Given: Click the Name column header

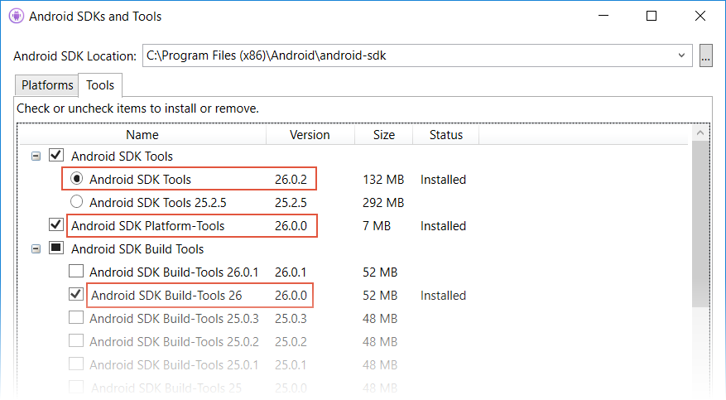Looking at the screenshot, I should (x=142, y=135).
